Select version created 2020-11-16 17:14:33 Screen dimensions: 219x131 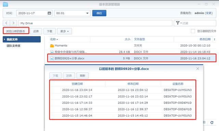(x=123, y=103)
